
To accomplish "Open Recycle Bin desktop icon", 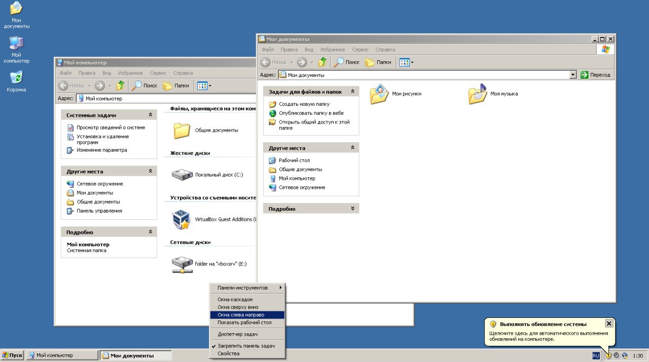I will tap(16, 81).
